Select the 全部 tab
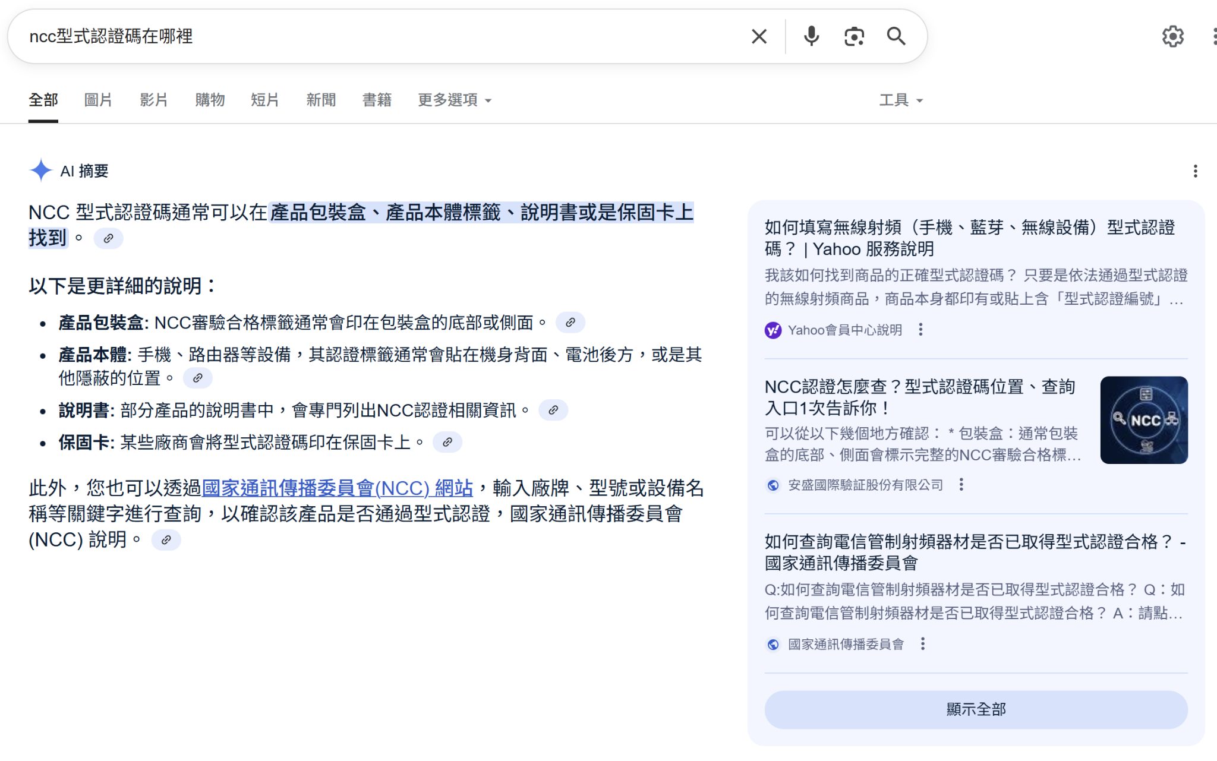The width and height of the screenshot is (1217, 761). click(43, 100)
